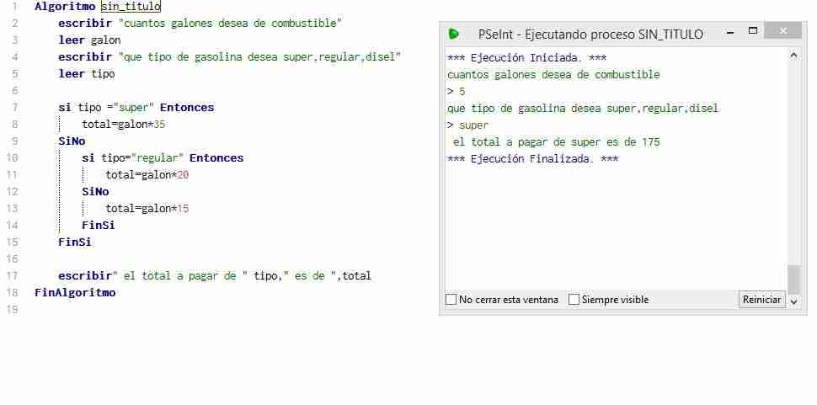Close the PSeInt execution window

coord(783,31)
